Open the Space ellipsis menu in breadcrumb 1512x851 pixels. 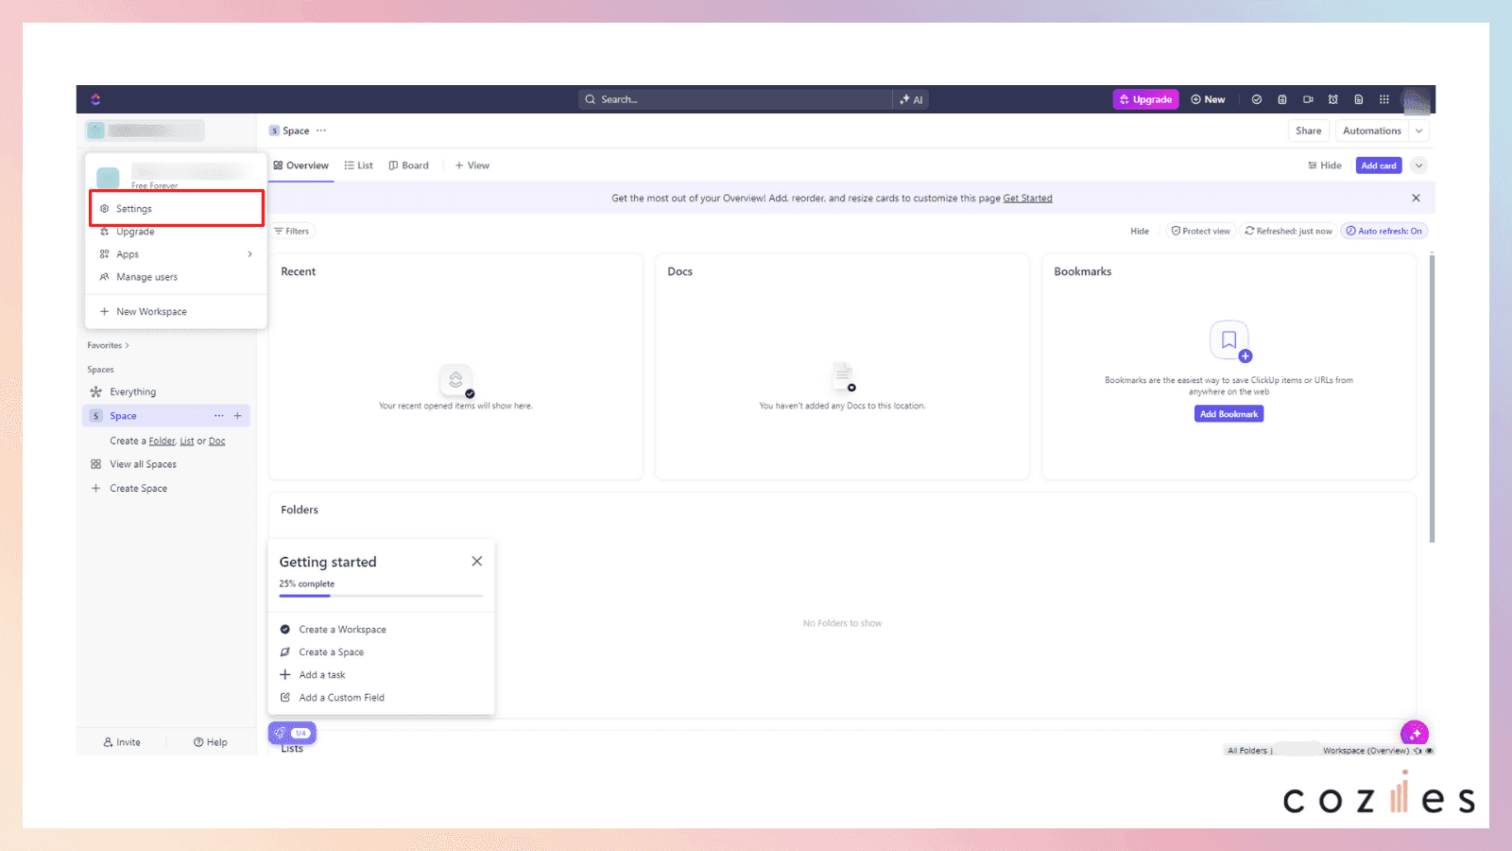(321, 130)
